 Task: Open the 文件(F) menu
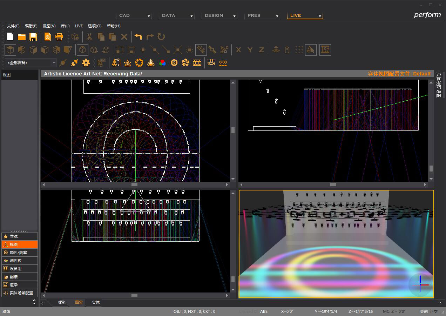point(13,26)
